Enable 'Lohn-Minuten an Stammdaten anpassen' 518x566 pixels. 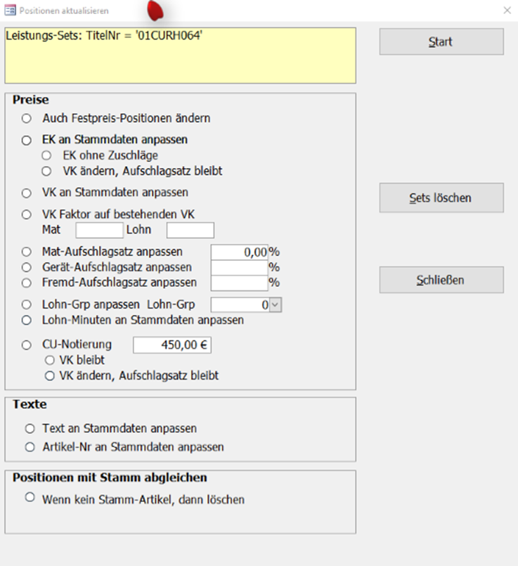pyautogui.click(x=27, y=321)
